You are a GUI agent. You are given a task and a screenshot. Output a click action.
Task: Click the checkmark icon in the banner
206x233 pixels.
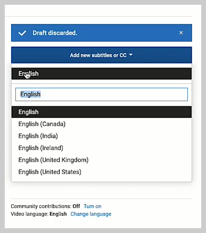22,33
